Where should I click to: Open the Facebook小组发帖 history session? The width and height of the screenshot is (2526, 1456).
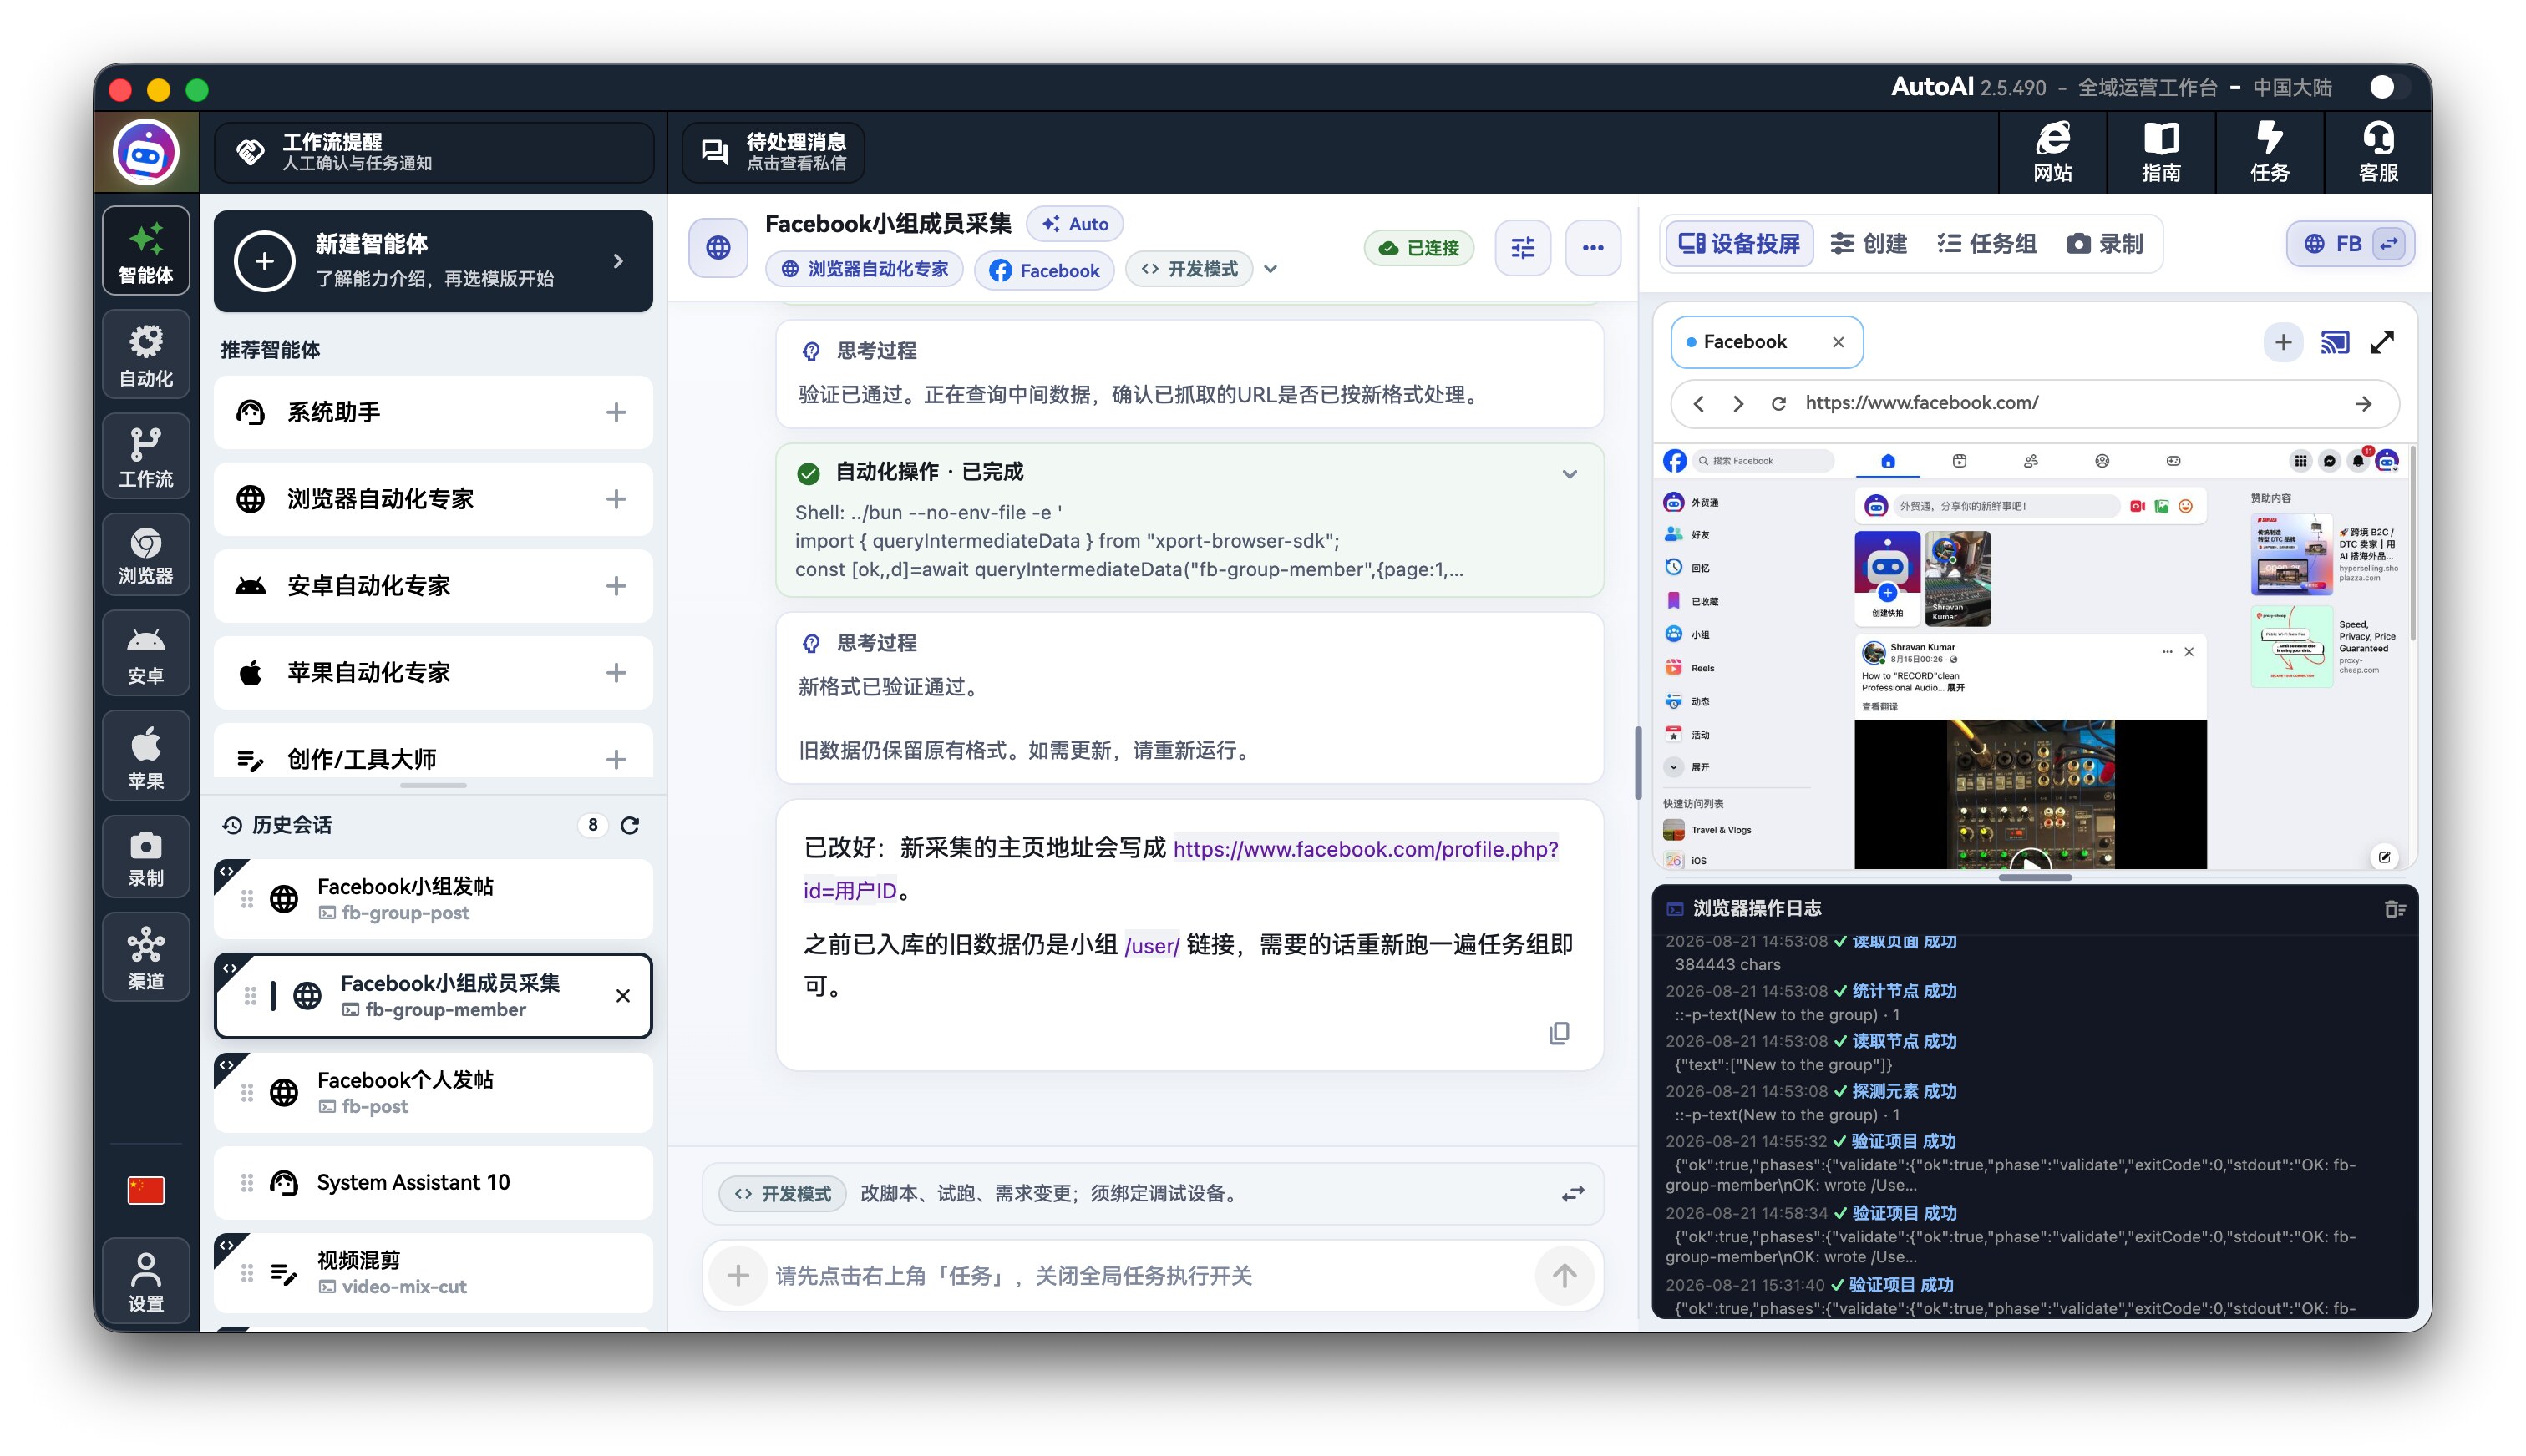(434, 899)
